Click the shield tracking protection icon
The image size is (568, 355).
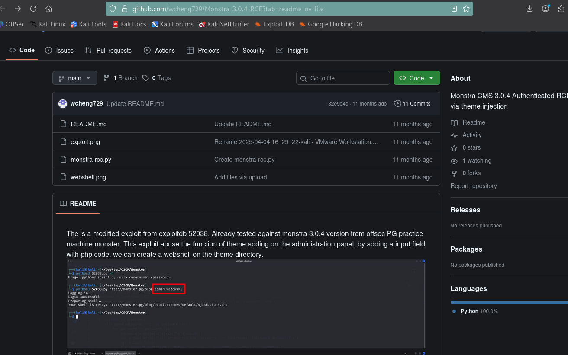[113, 9]
